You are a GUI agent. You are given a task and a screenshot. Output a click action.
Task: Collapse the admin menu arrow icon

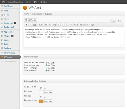click(x=2, y=62)
